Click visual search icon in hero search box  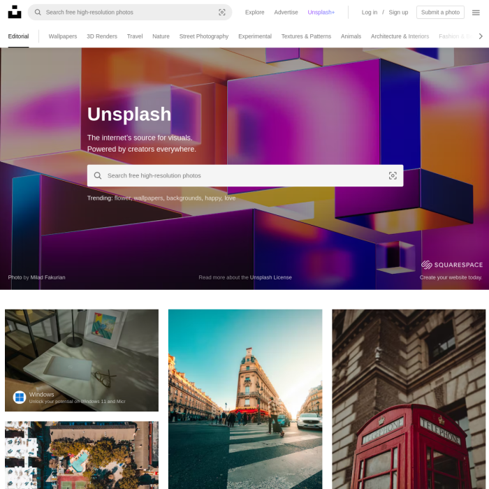(x=393, y=176)
